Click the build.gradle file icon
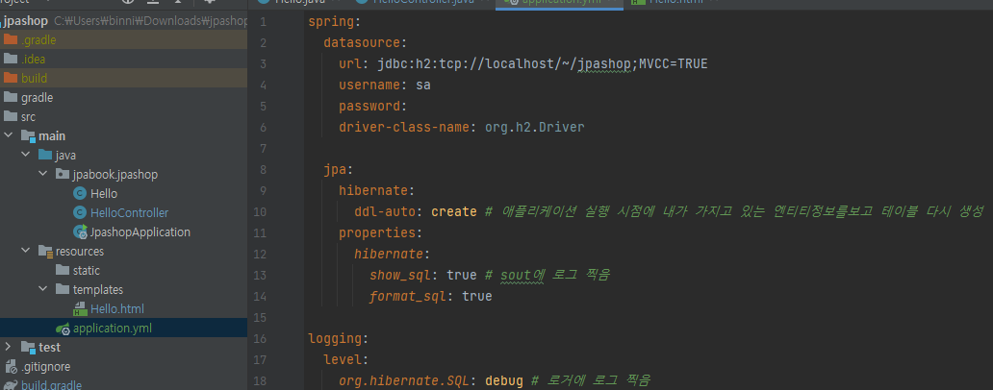This screenshot has height=390, width=993. tap(11, 385)
